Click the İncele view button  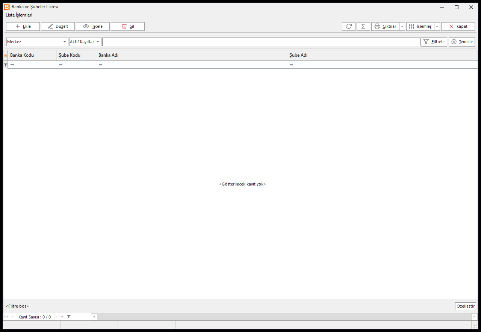(x=93, y=26)
